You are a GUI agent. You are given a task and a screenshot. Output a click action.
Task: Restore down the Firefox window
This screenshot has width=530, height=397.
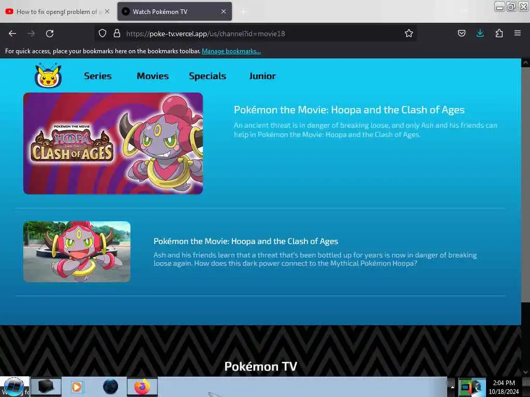[x=511, y=6]
